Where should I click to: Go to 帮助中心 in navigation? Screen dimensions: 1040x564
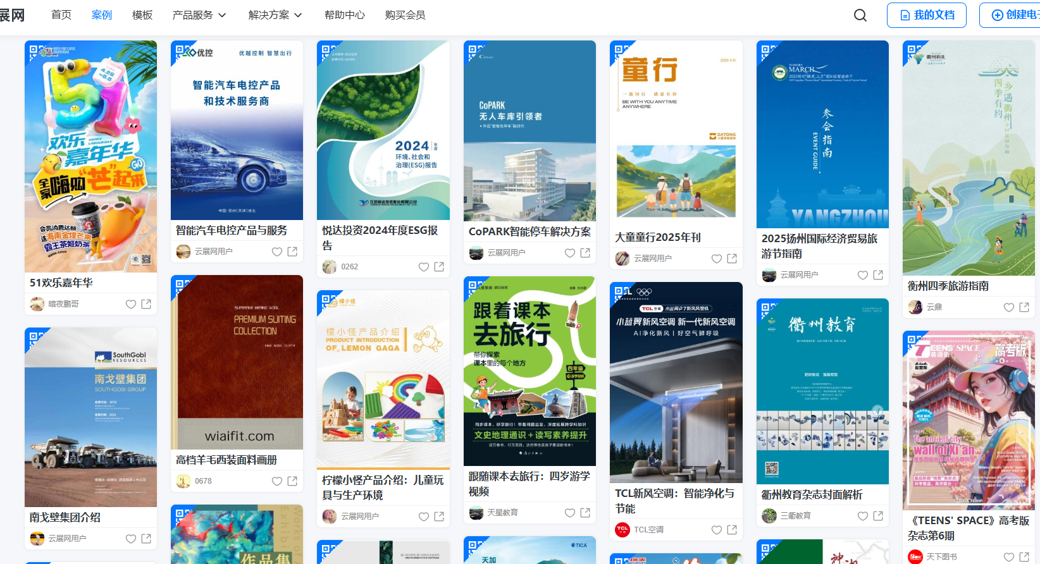tap(345, 15)
